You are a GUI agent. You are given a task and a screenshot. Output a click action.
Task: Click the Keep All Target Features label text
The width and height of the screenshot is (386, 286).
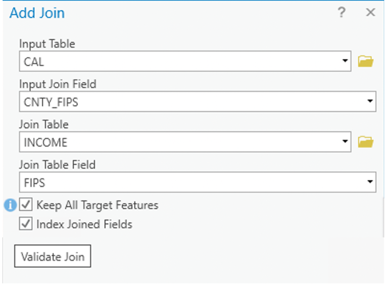[x=98, y=205]
